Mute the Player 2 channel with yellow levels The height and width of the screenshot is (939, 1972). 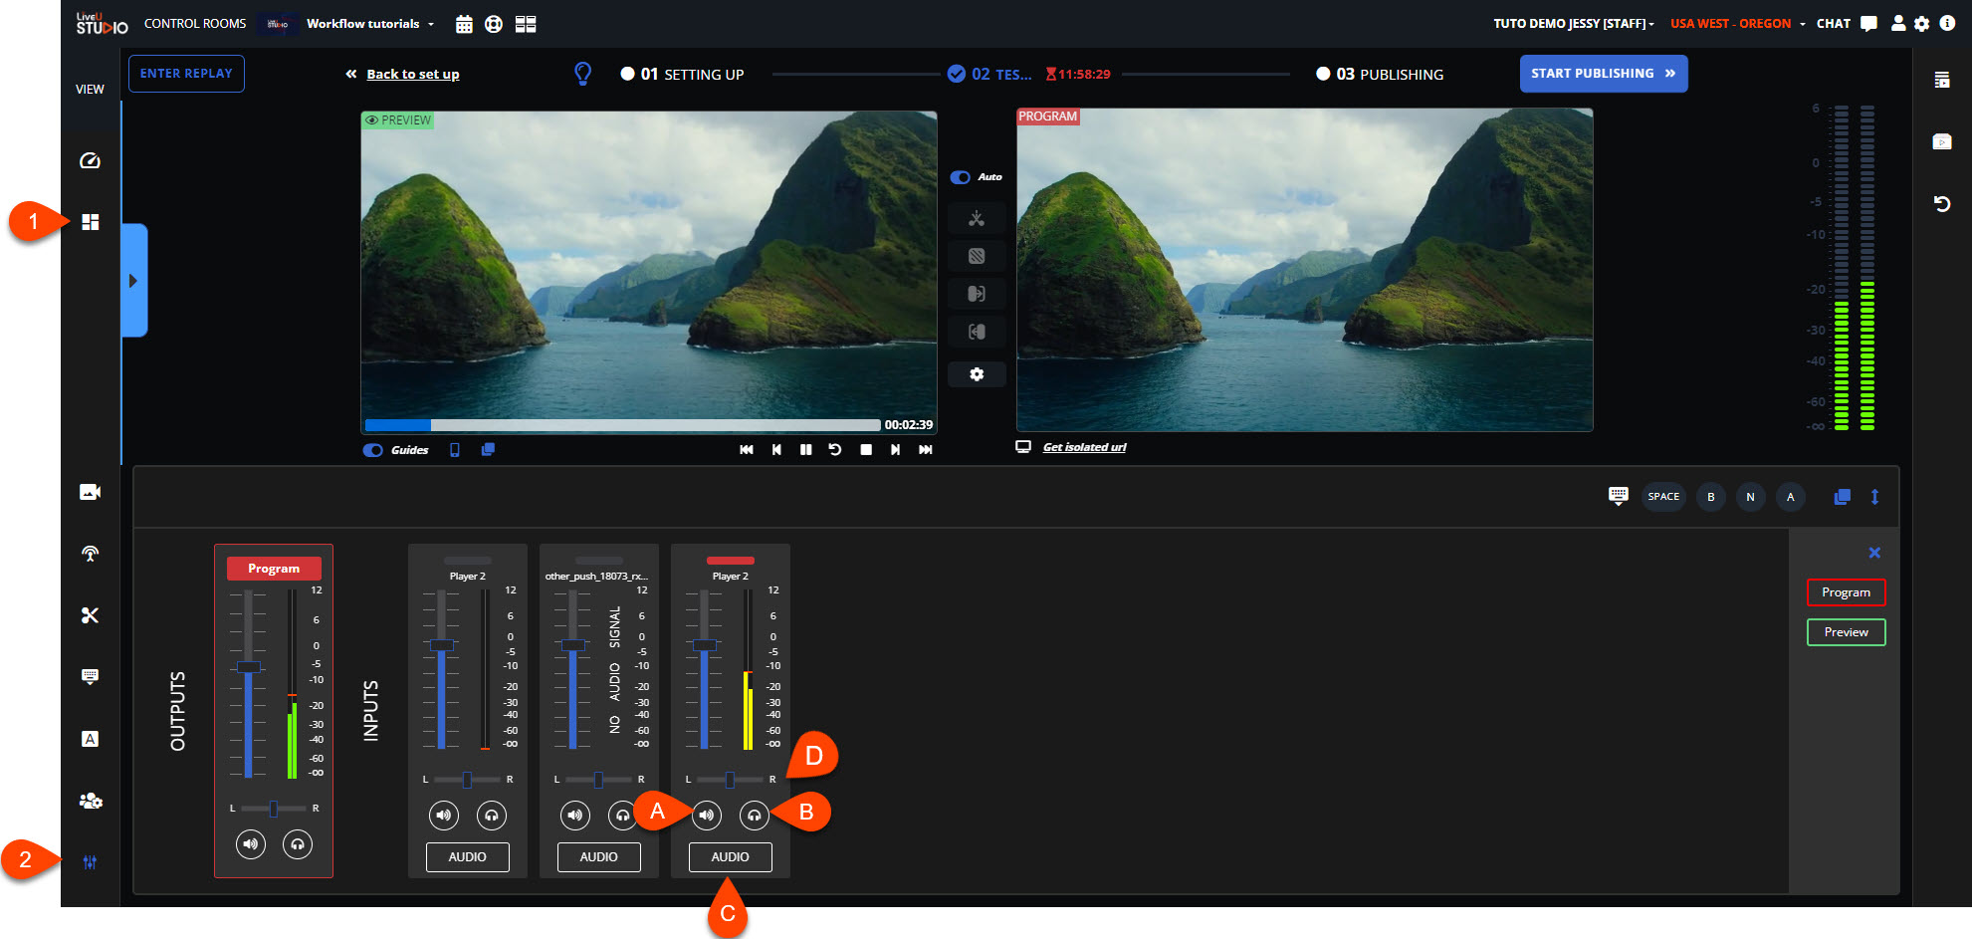[707, 816]
